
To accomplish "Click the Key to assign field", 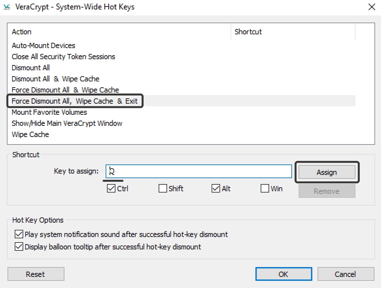I will point(199,171).
